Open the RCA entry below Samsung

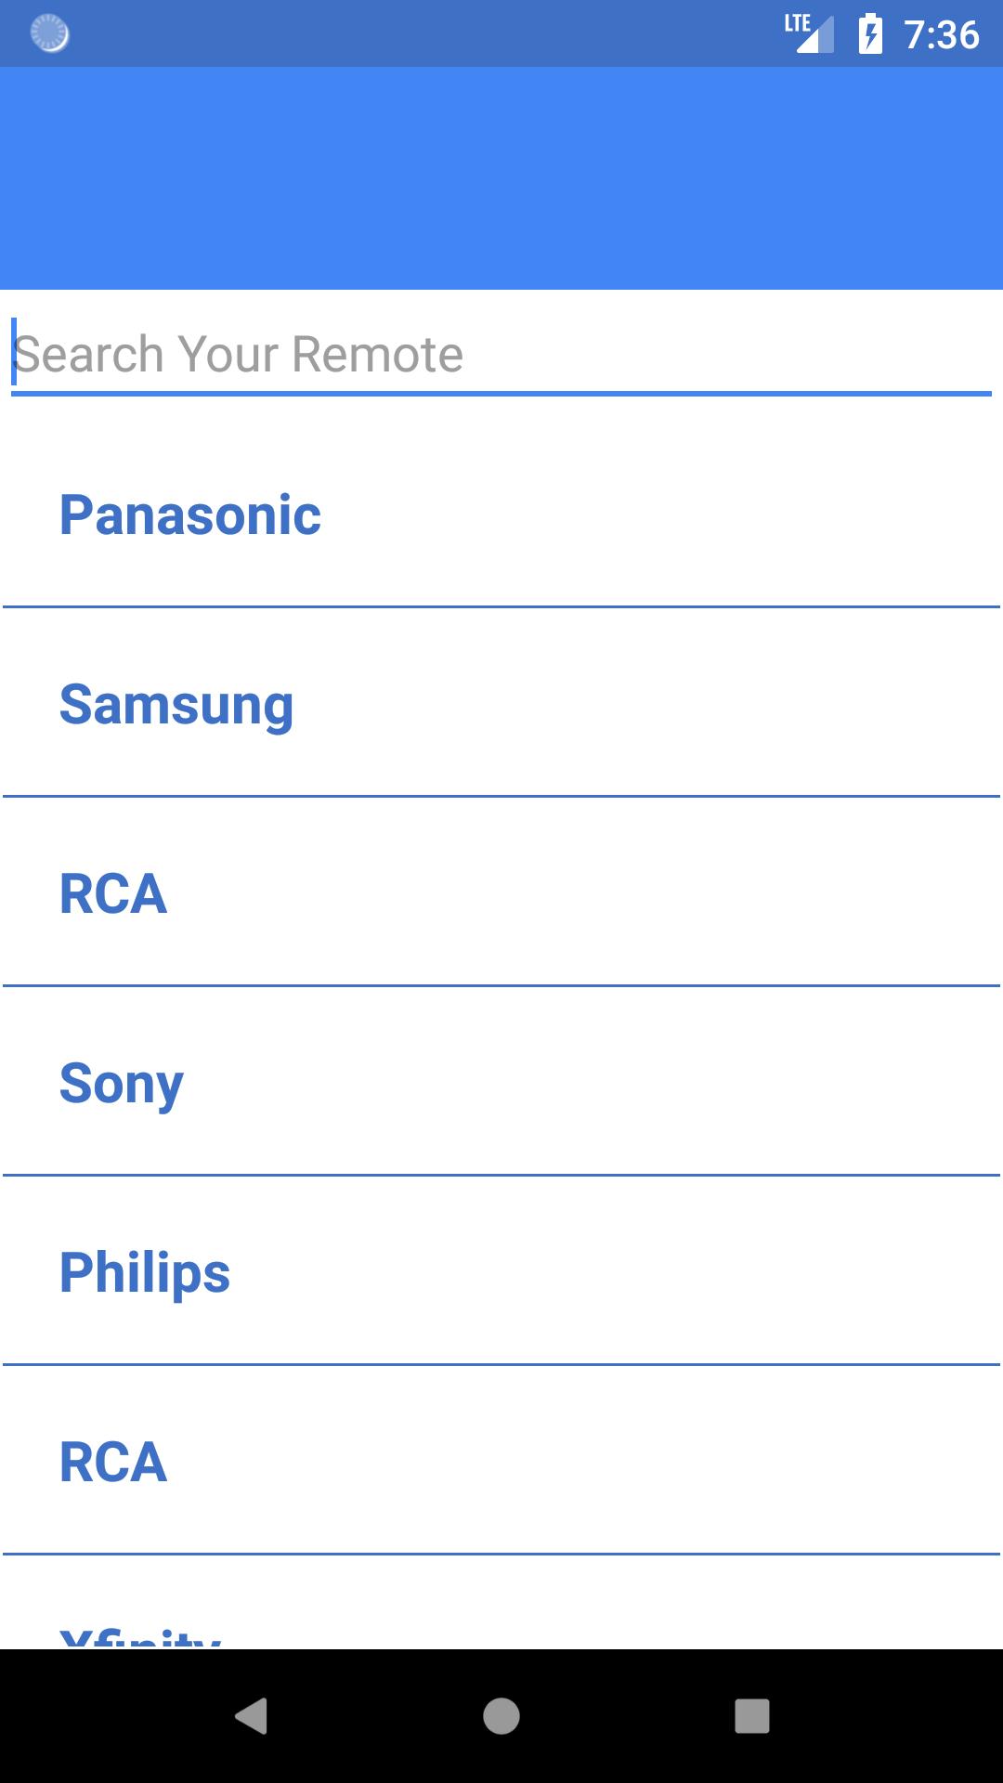(x=113, y=893)
